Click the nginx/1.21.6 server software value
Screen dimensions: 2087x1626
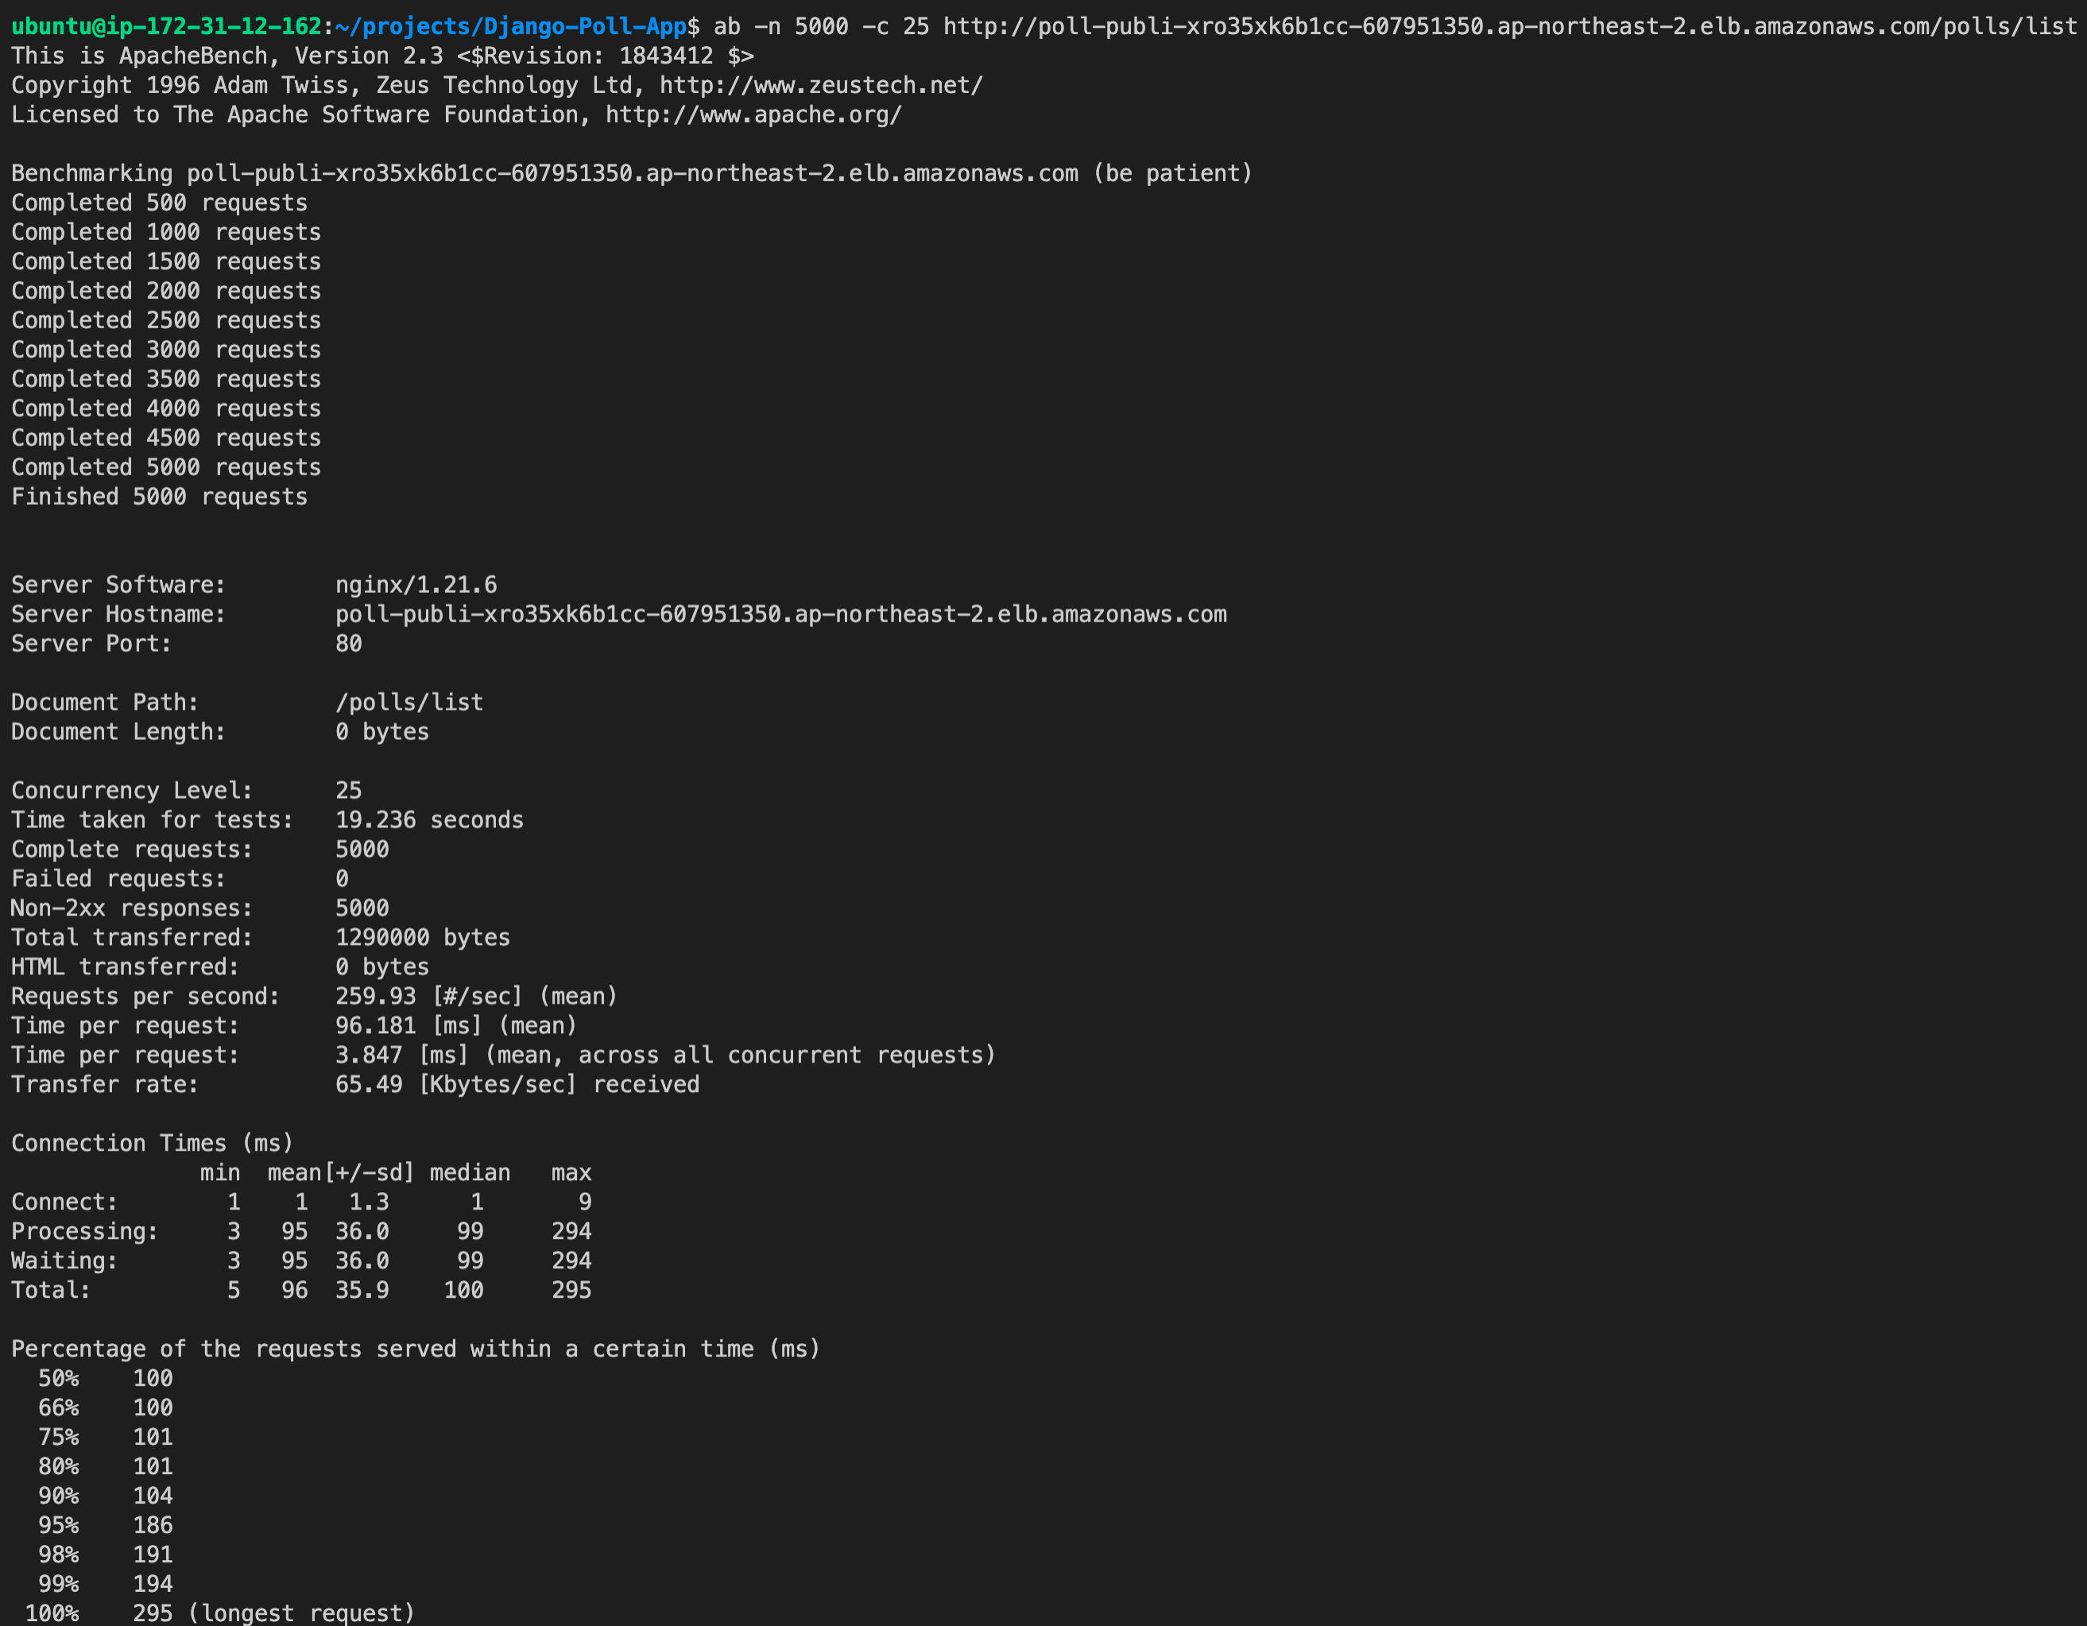416,585
